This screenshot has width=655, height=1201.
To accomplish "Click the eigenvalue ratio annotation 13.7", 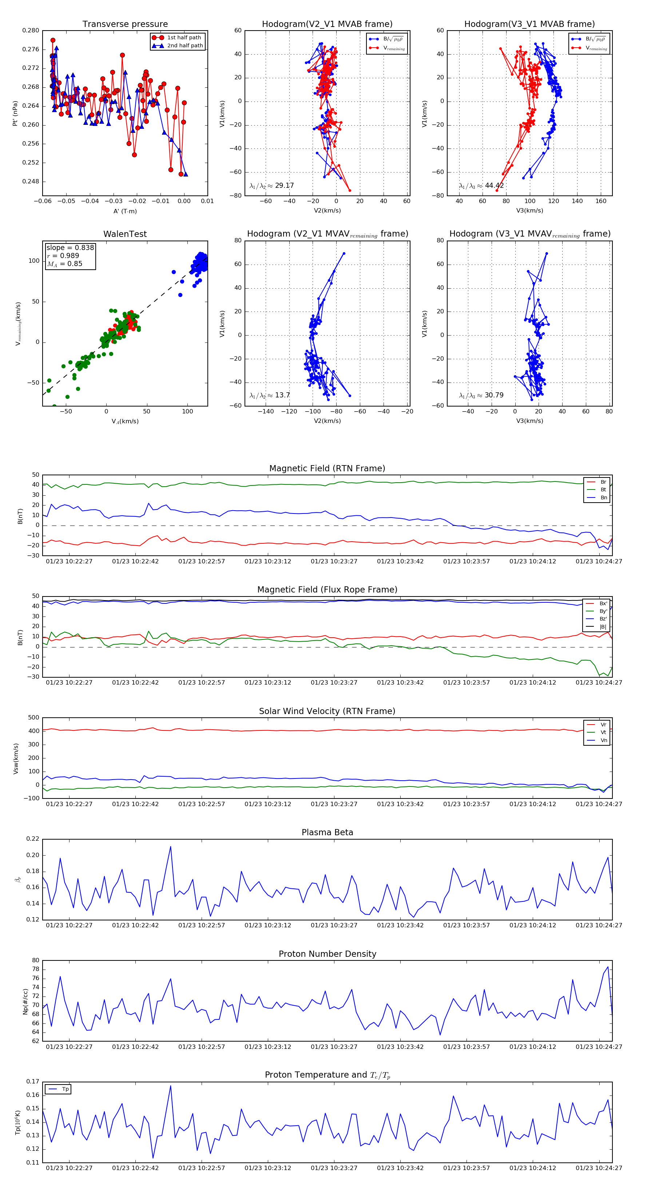I will (270, 395).
